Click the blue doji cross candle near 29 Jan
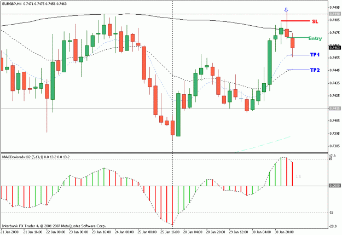Screen dimensions: 342x235 [x=241, y=97]
